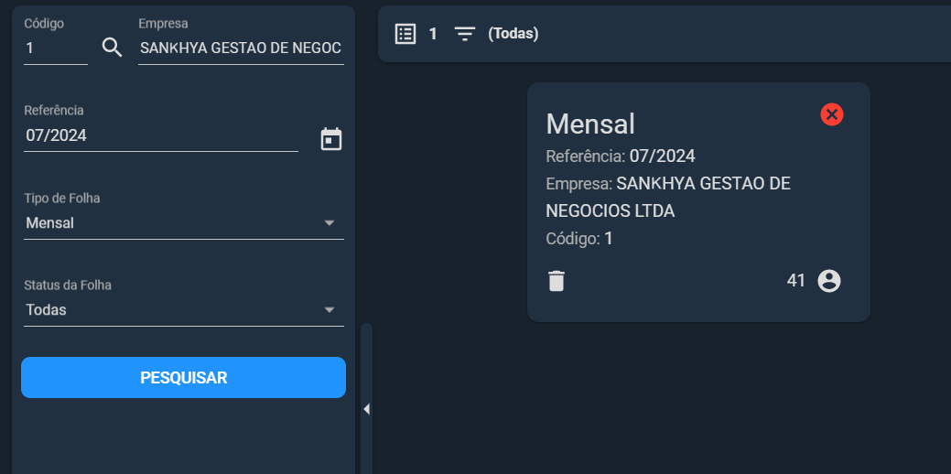
Task: Click the list count icon in top bar
Action: [x=405, y=34]
